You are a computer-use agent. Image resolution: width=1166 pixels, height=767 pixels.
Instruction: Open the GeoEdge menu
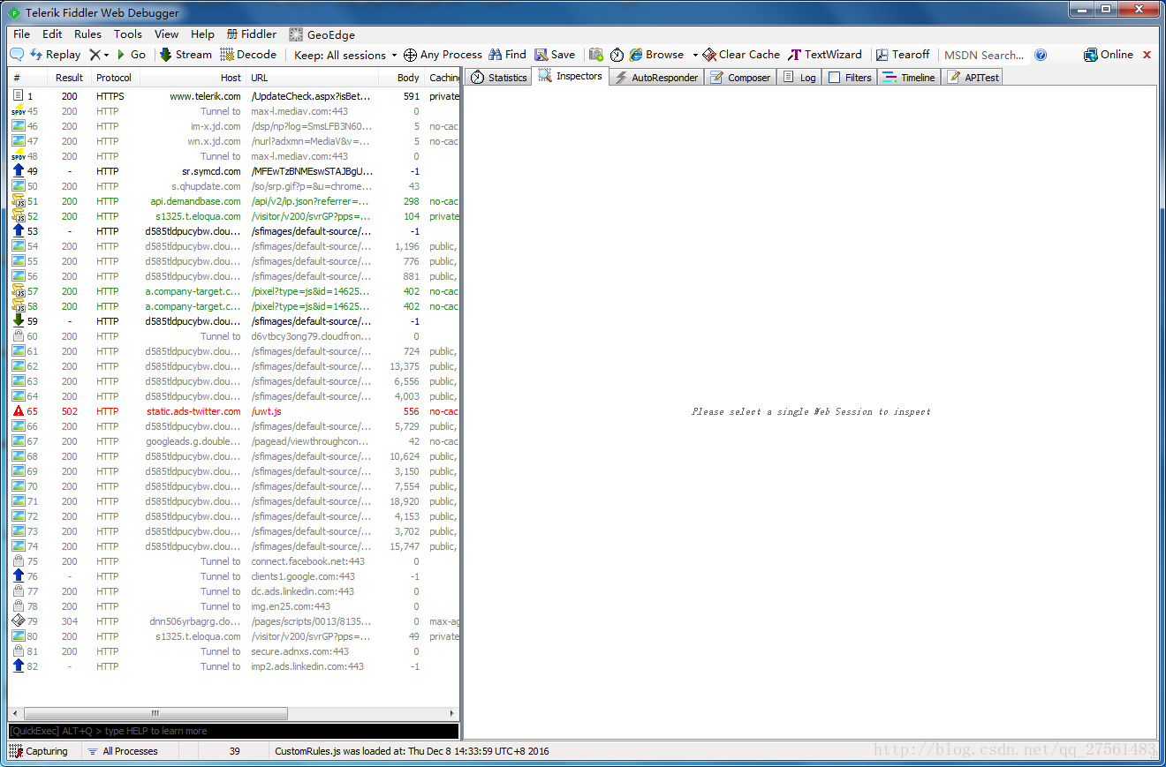click(322, 34)
